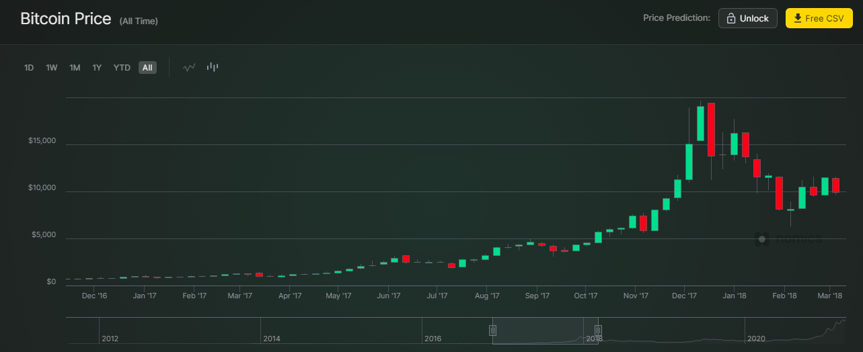Click the Price Prediction label
The image size is (863, 352).
[x=677, y=18]
